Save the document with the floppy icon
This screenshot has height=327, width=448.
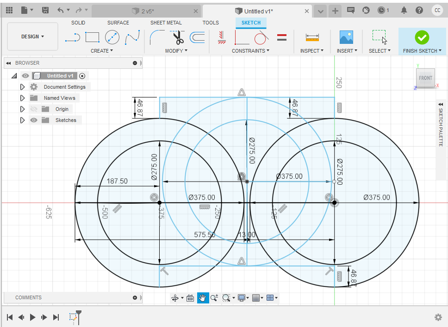pos(45,11)
